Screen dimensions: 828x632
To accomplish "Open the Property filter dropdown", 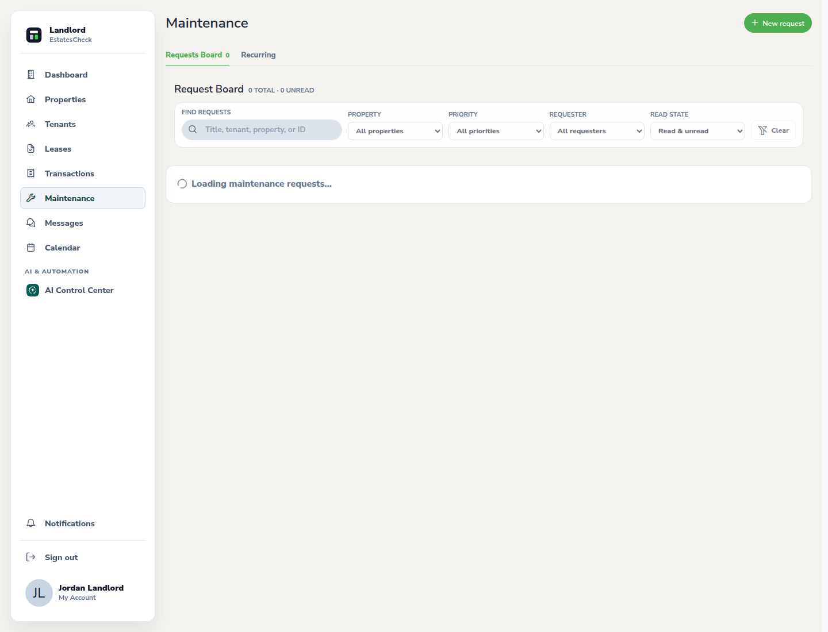I will [x=395, y=131].
